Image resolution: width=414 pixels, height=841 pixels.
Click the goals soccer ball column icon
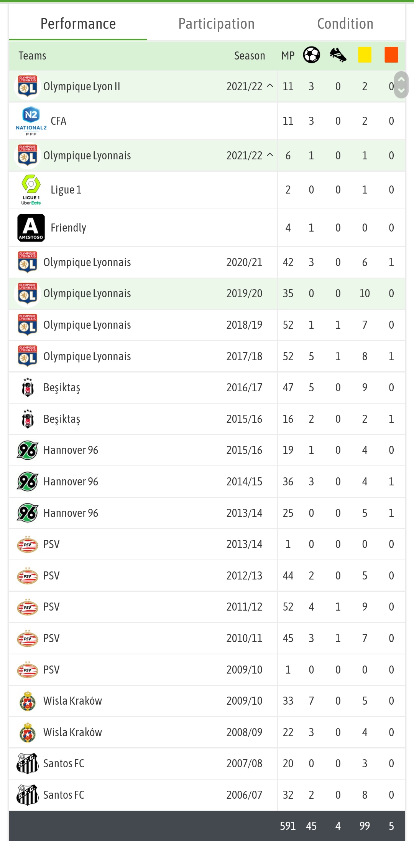coord(311,55)
